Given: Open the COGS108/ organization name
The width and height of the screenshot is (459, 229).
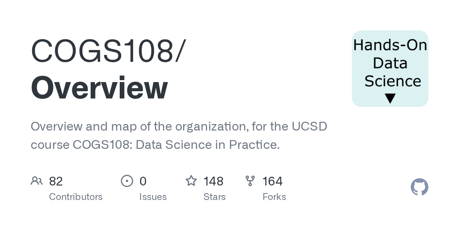Looking at the screenshot, I should point(109,51).
